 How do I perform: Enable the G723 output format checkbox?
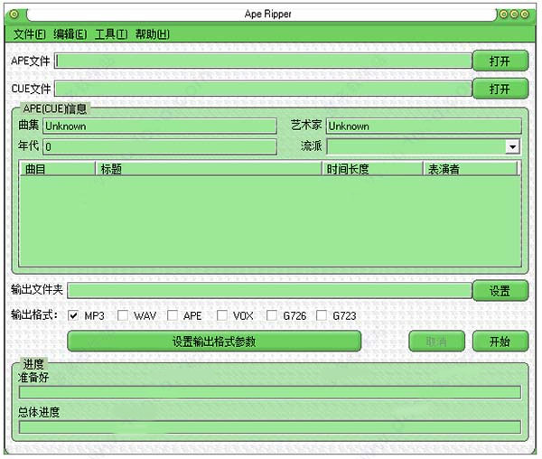click(x=322, y=315)
